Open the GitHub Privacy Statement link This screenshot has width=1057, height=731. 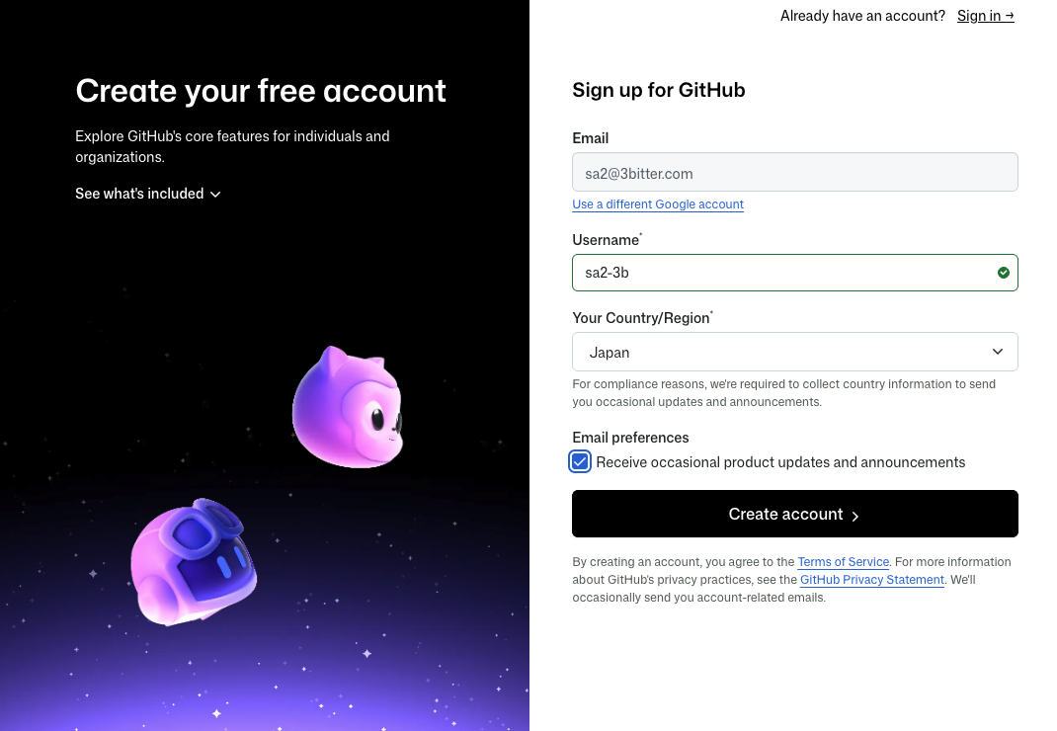point(872,580)
